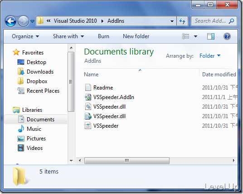Refresh the AddIns folder view
This screenshot has height=194, width=243.
click(x=182, y=21)
